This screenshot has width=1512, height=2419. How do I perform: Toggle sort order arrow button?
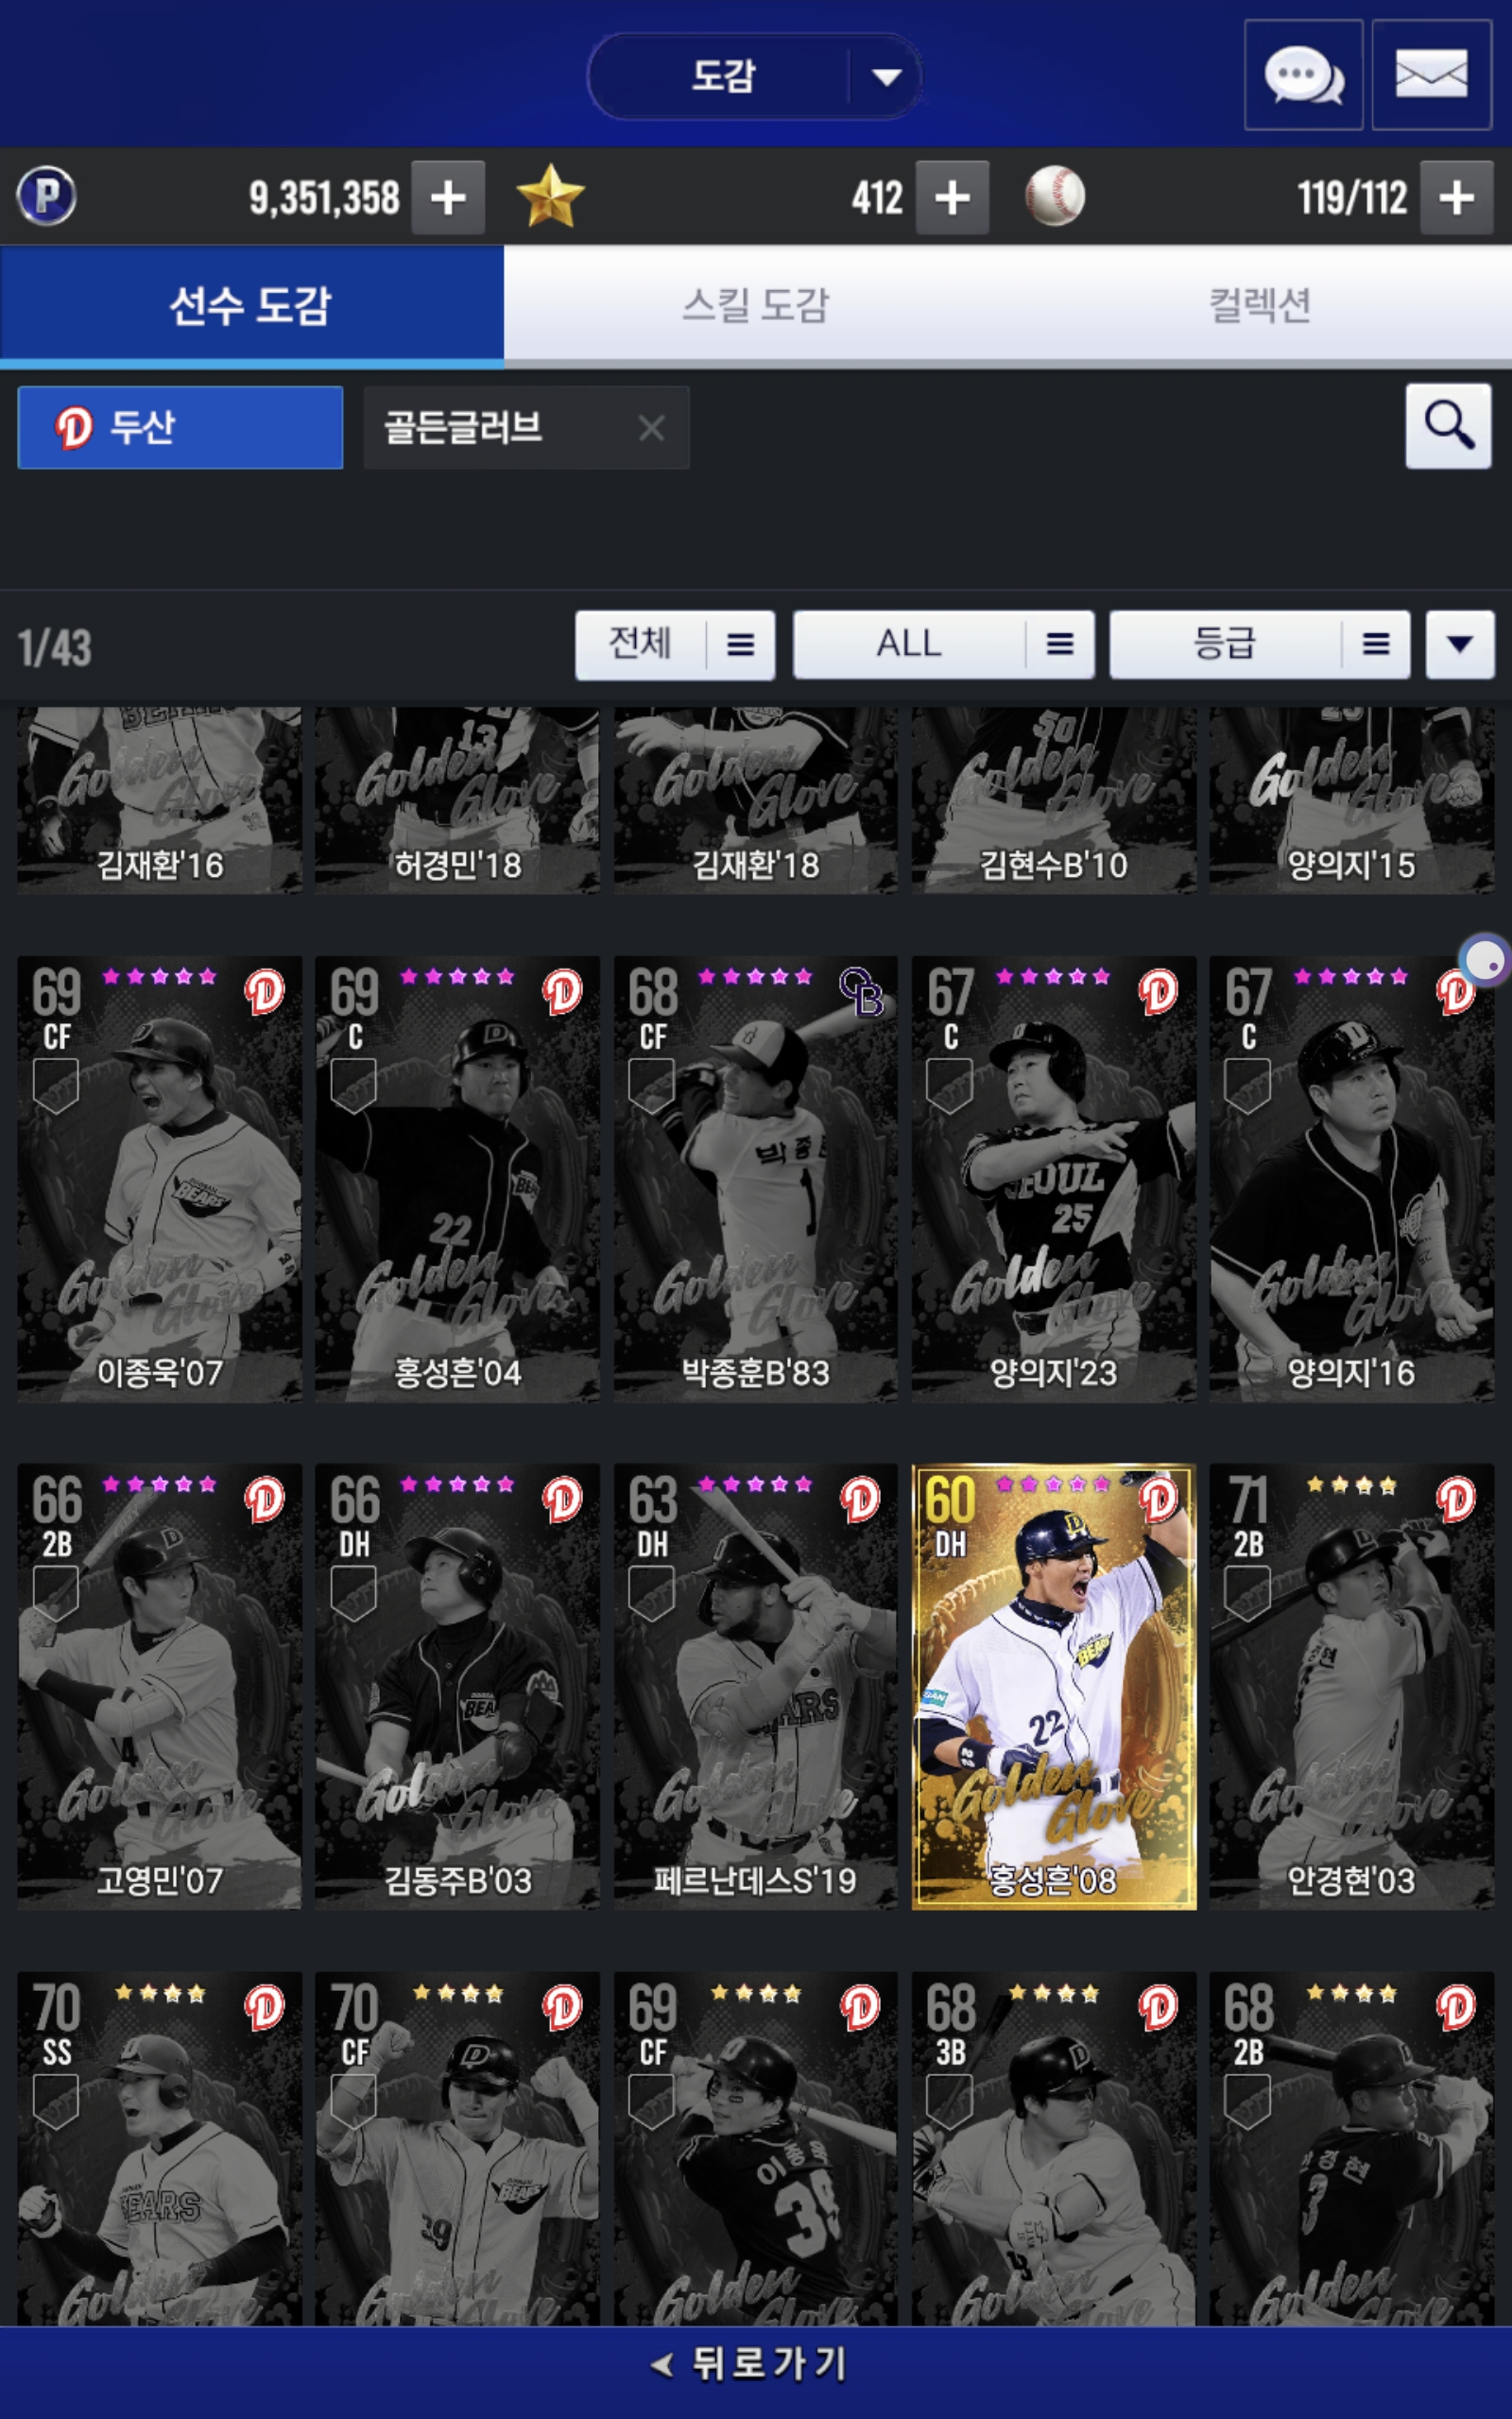[1460, 644]
